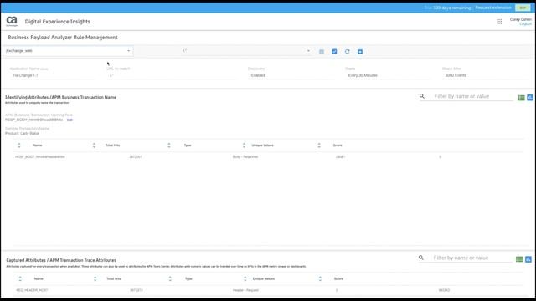Open the apps grid menu icon
The image size is (536, 301).
tap(499, 22)
